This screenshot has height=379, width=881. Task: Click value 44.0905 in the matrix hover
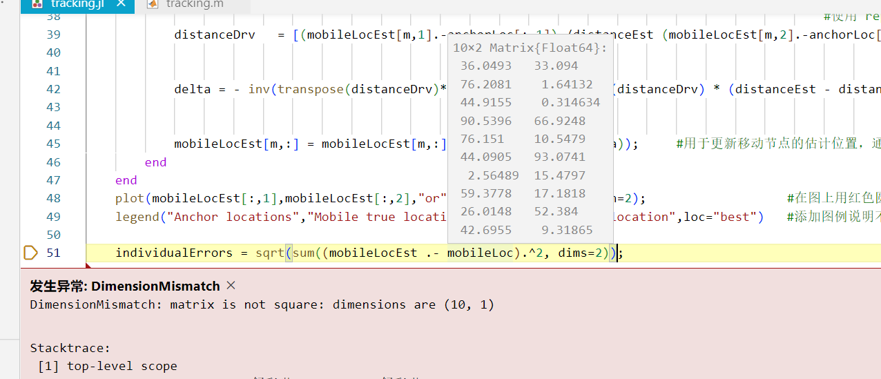(x=486, y=157)
